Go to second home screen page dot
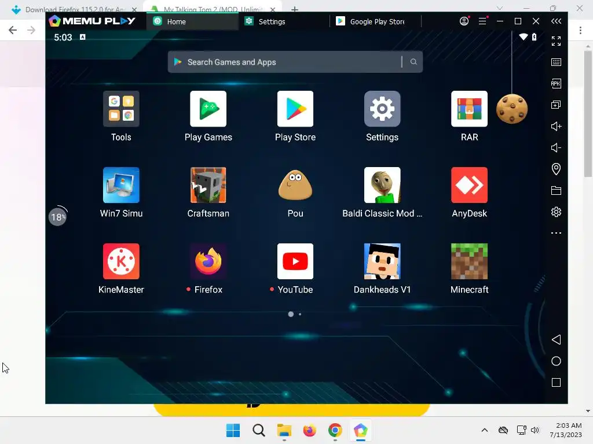Screen dimensions: 593x444 point(300,314)
